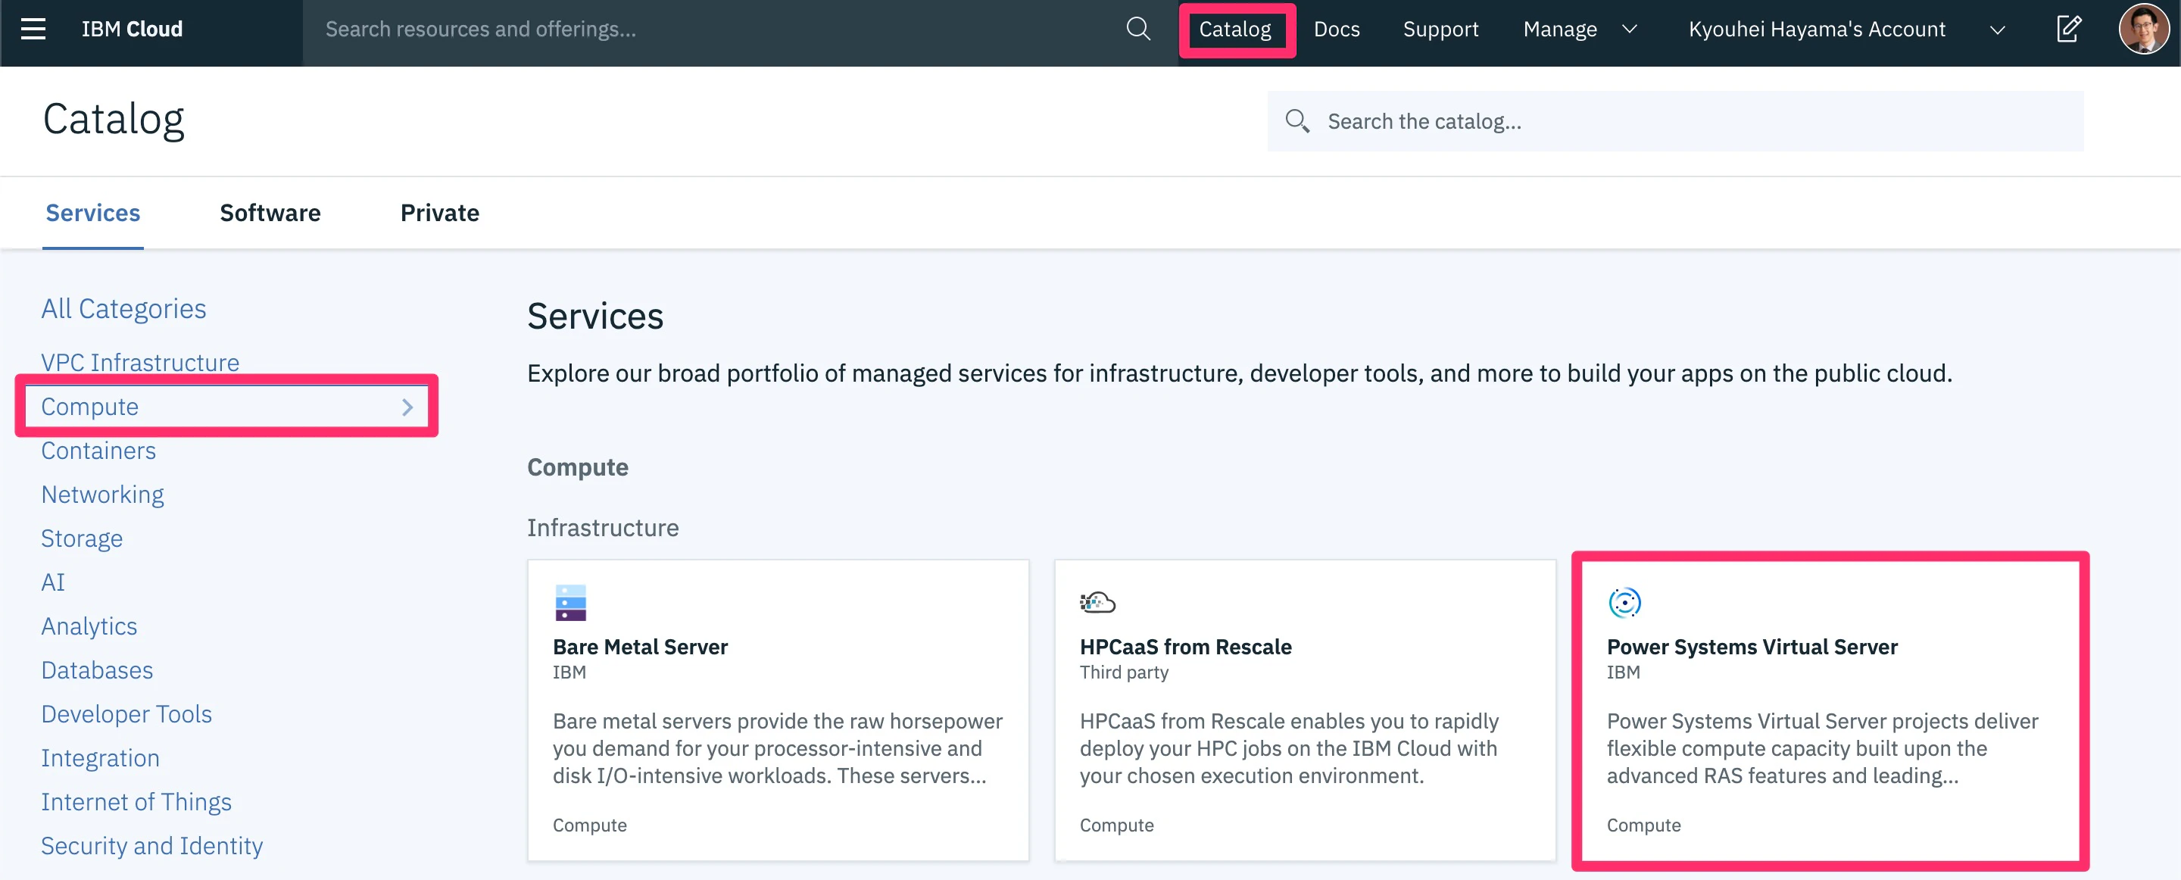
Task: Click the Bare Metal Server icon
Action: point(571,602)
